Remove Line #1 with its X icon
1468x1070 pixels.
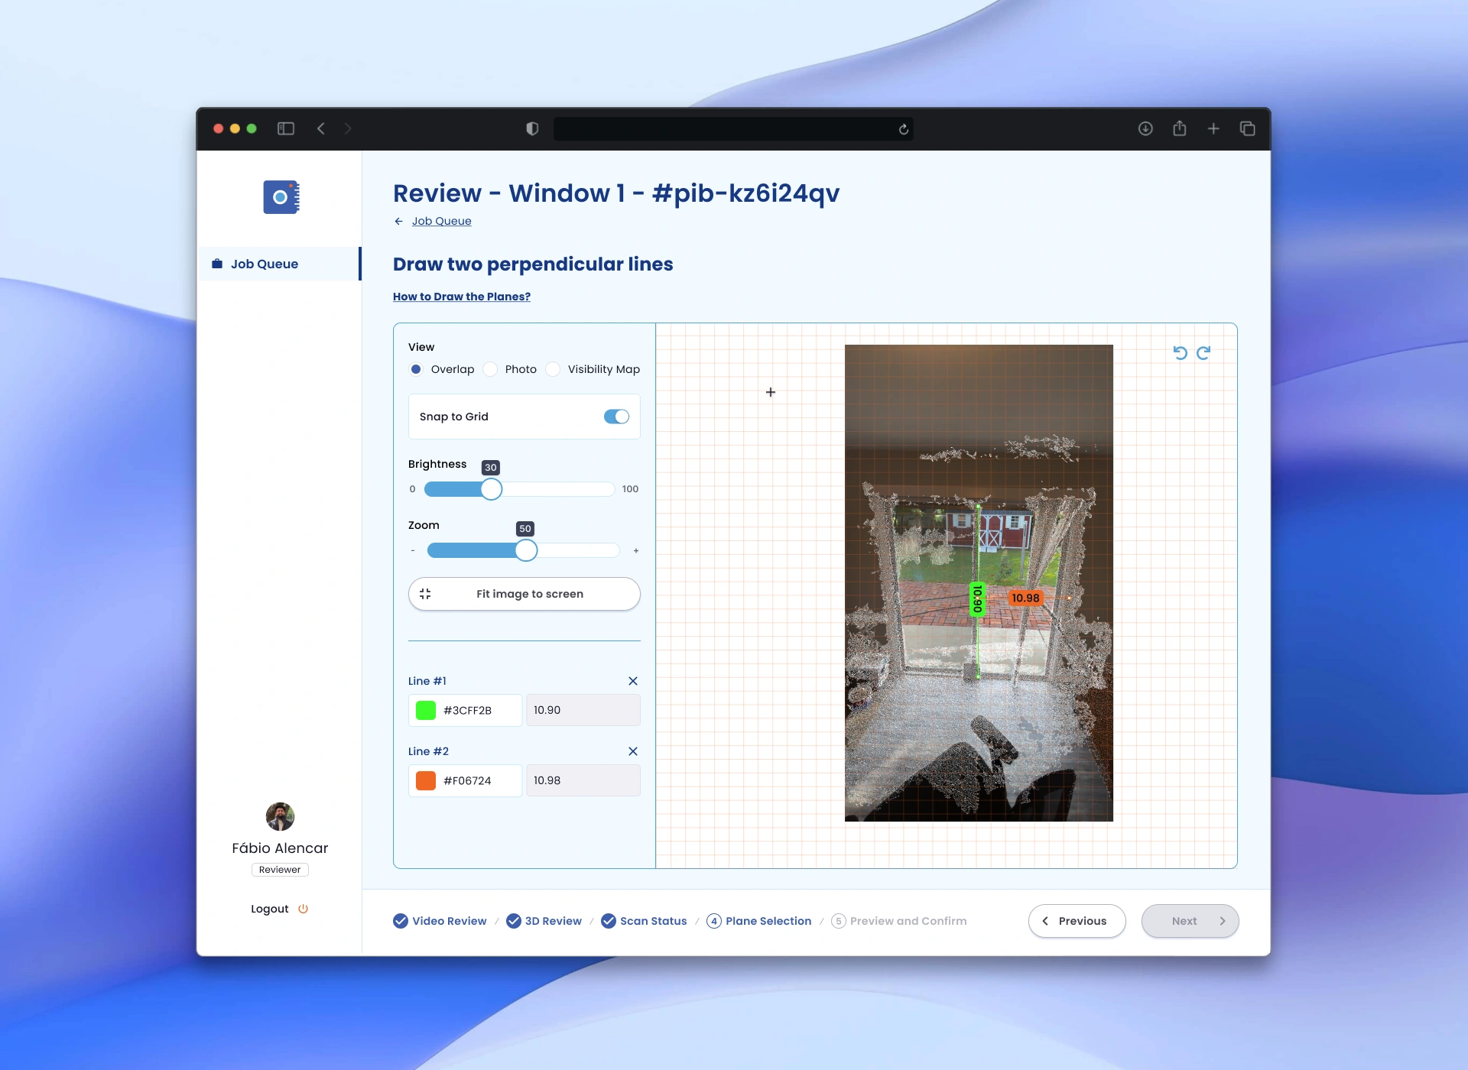click(x=633, y=681)
